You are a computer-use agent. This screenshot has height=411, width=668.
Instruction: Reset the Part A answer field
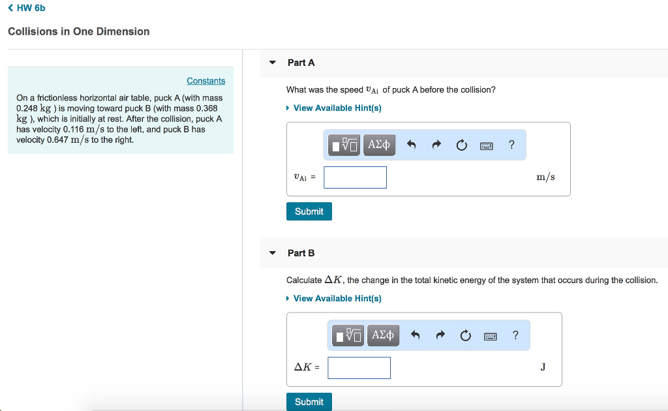pos(461,145)
